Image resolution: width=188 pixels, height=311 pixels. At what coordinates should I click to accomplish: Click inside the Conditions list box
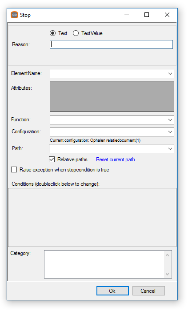(92, 217)
